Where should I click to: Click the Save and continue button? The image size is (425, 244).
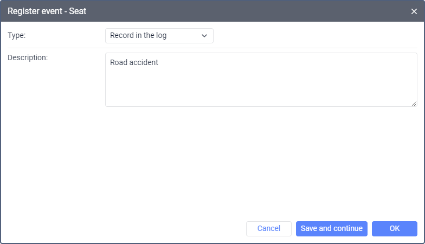pyautogui.click(x=332, y=229)
